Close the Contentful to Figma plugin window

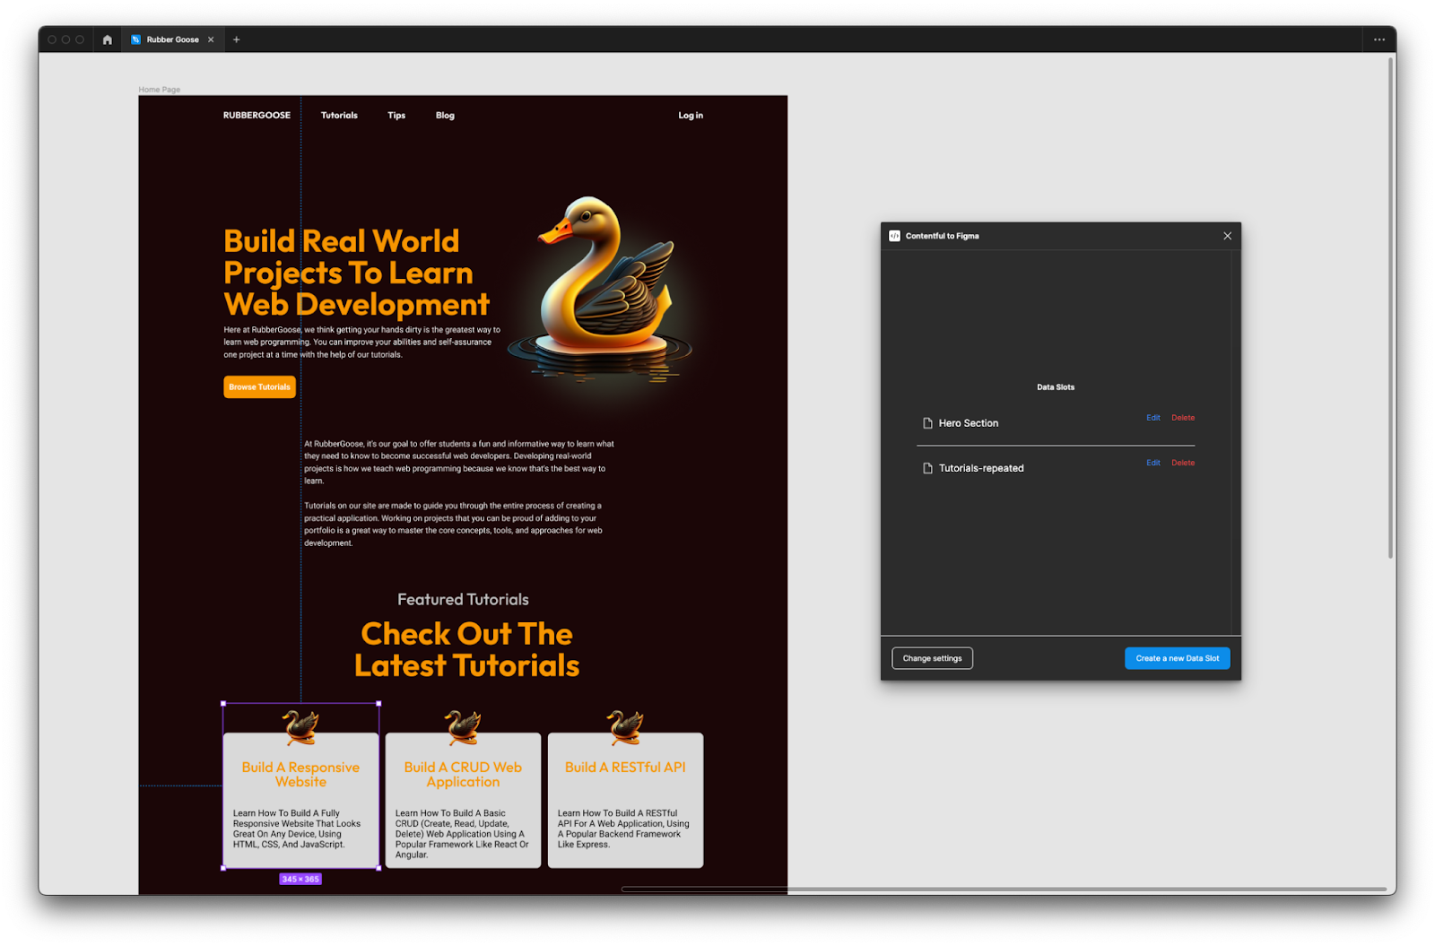tap(1227, 236)
